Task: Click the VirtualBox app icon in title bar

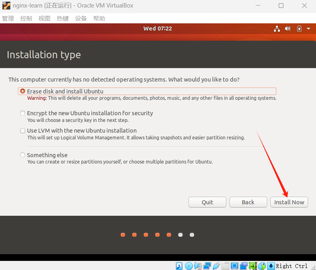Action: click(6, 6)
